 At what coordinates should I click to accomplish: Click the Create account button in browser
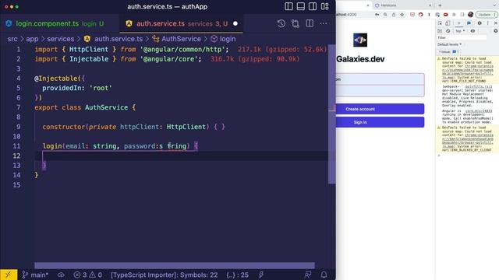point(380,109)
